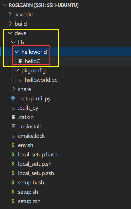This screenshot has height=209, width=131.
Task: Collapse the lib folder chevron
Action: 13,42
